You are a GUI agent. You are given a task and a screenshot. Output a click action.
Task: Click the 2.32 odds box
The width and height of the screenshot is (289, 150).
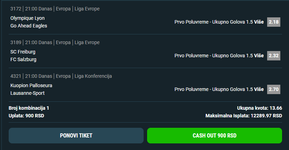[273, 56]
